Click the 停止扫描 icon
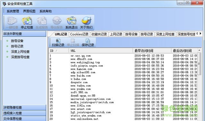The image size is (205, 121). tap(73, 43)
